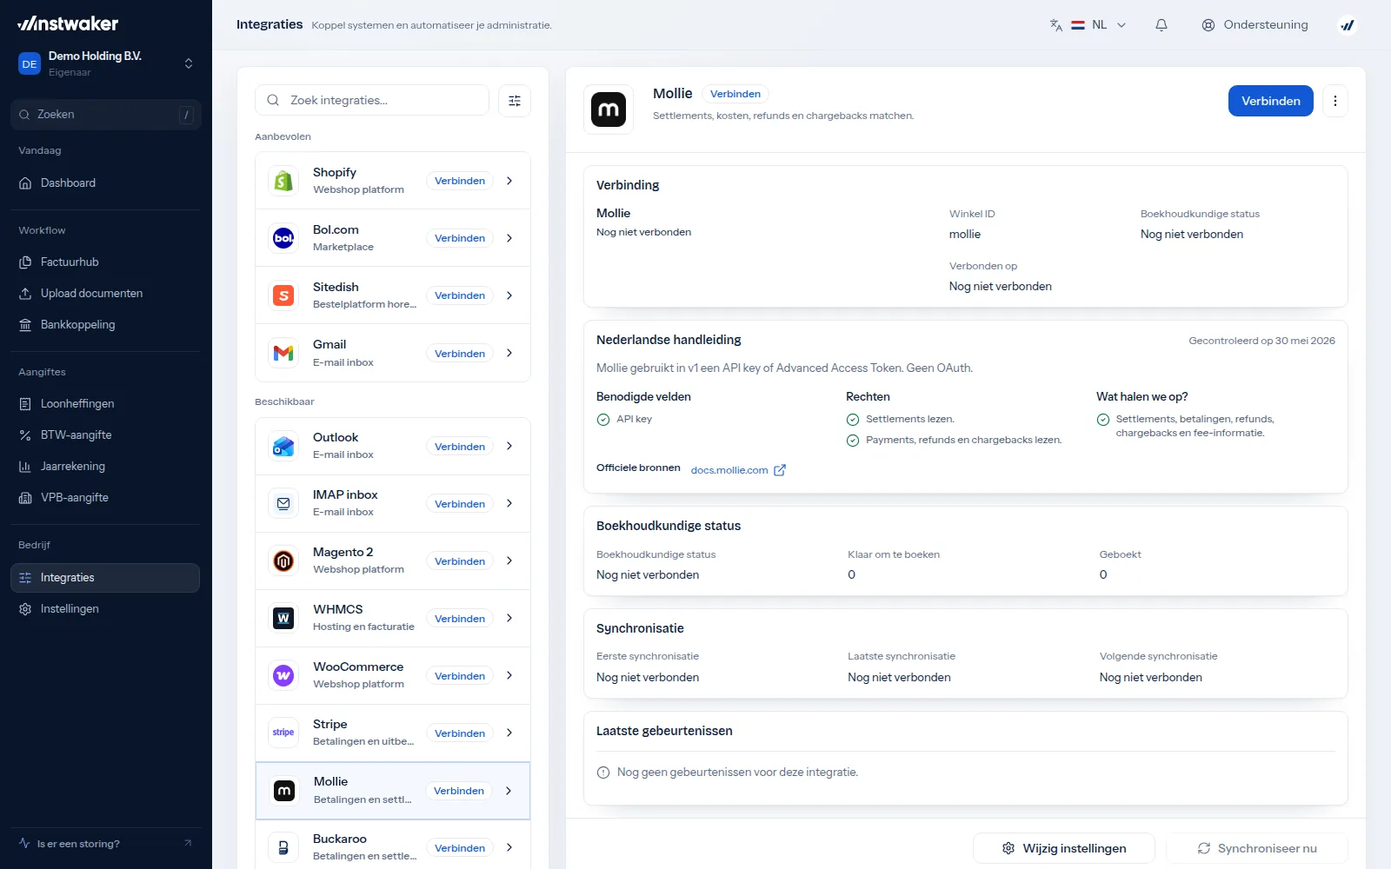The height and width of the screenshot is (869, 1391).
Task: Expand the Magento 2 row chevron
Action: [509, 561]
